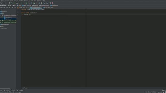Image resolution: width=166 pixels, height=93 pixels.
Task: Open the Terminal tool window
Action: point(7,90)
